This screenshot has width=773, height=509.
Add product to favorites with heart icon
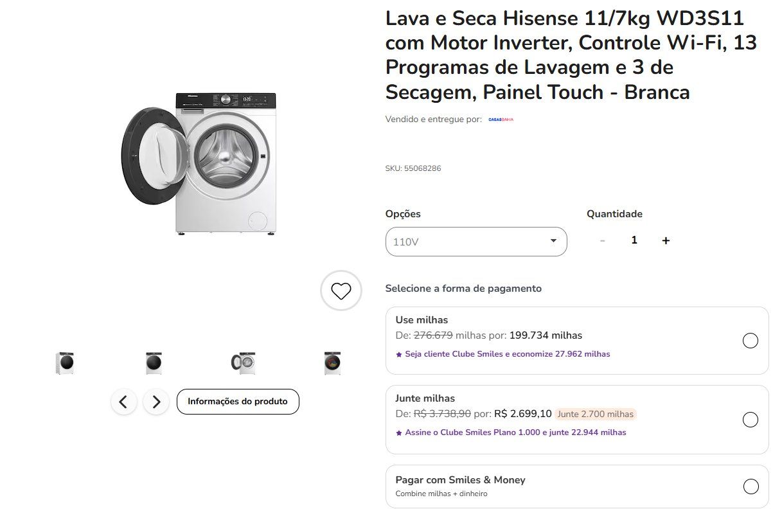pyautogui.click(x=341, y=291)
